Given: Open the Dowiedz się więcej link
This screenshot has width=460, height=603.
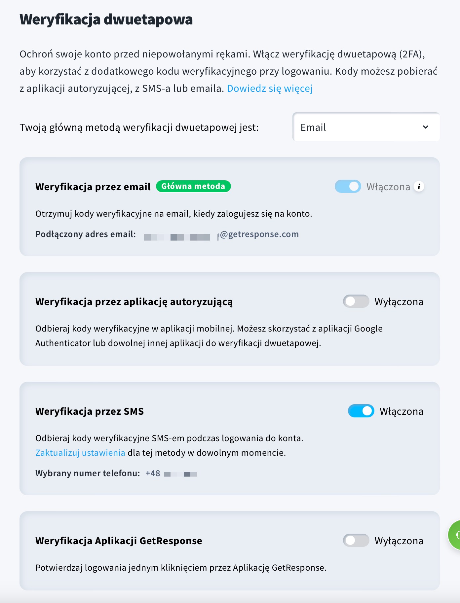Looking at the screenshot, I should tap(270, 89).
